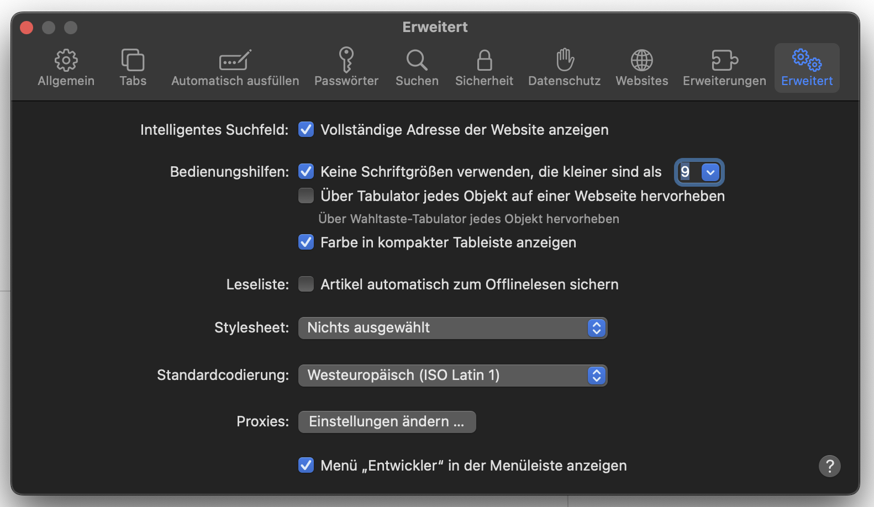This screenshot has width=874, height=507.
Task: Select the Passwörter key icon
Action: [x=346, y=60]
